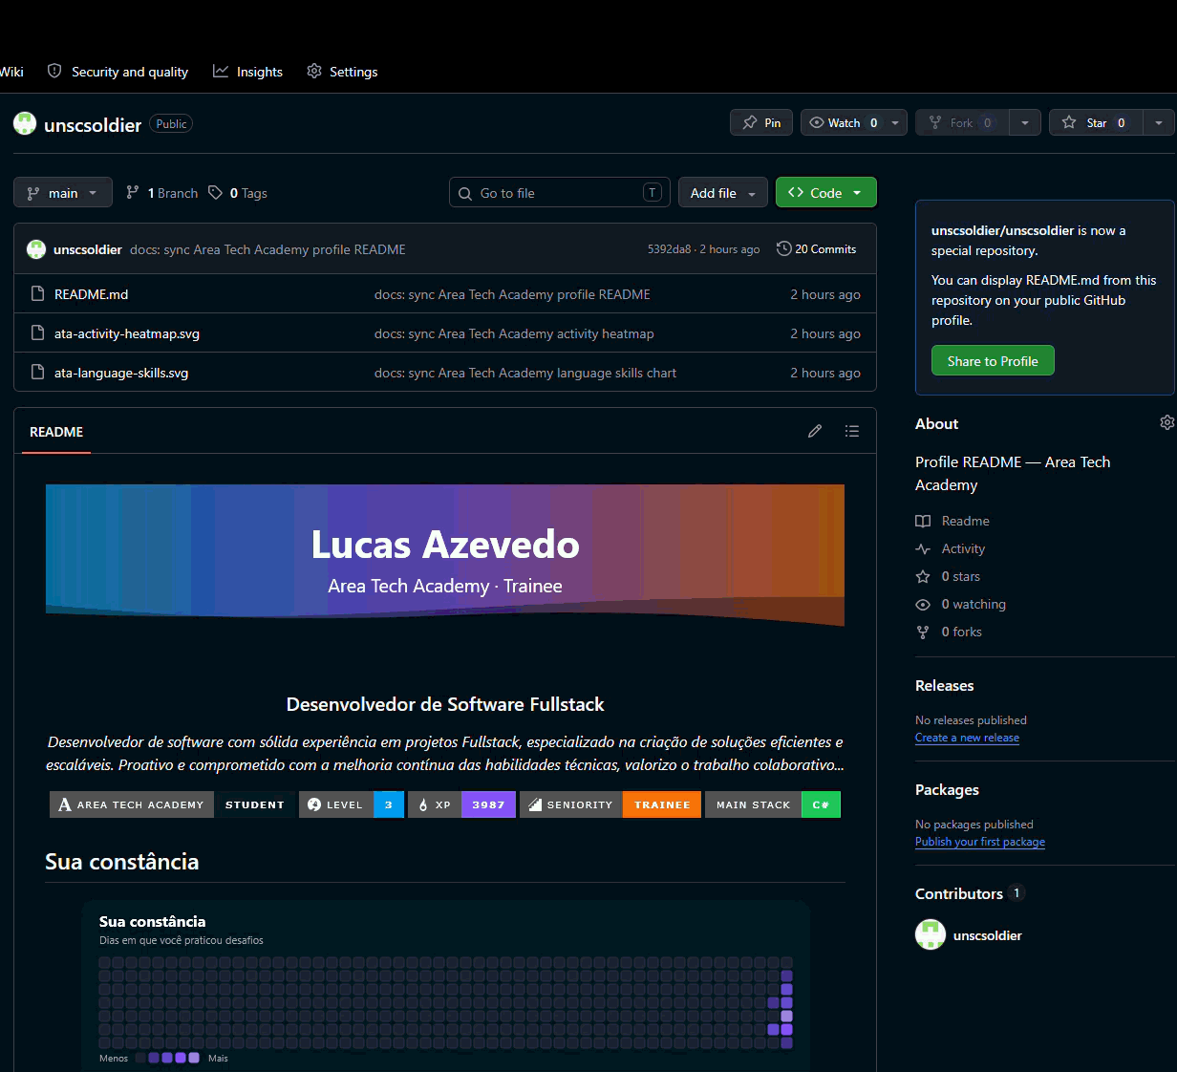Pin this repository with the Pin button

(x=761, y=122)
